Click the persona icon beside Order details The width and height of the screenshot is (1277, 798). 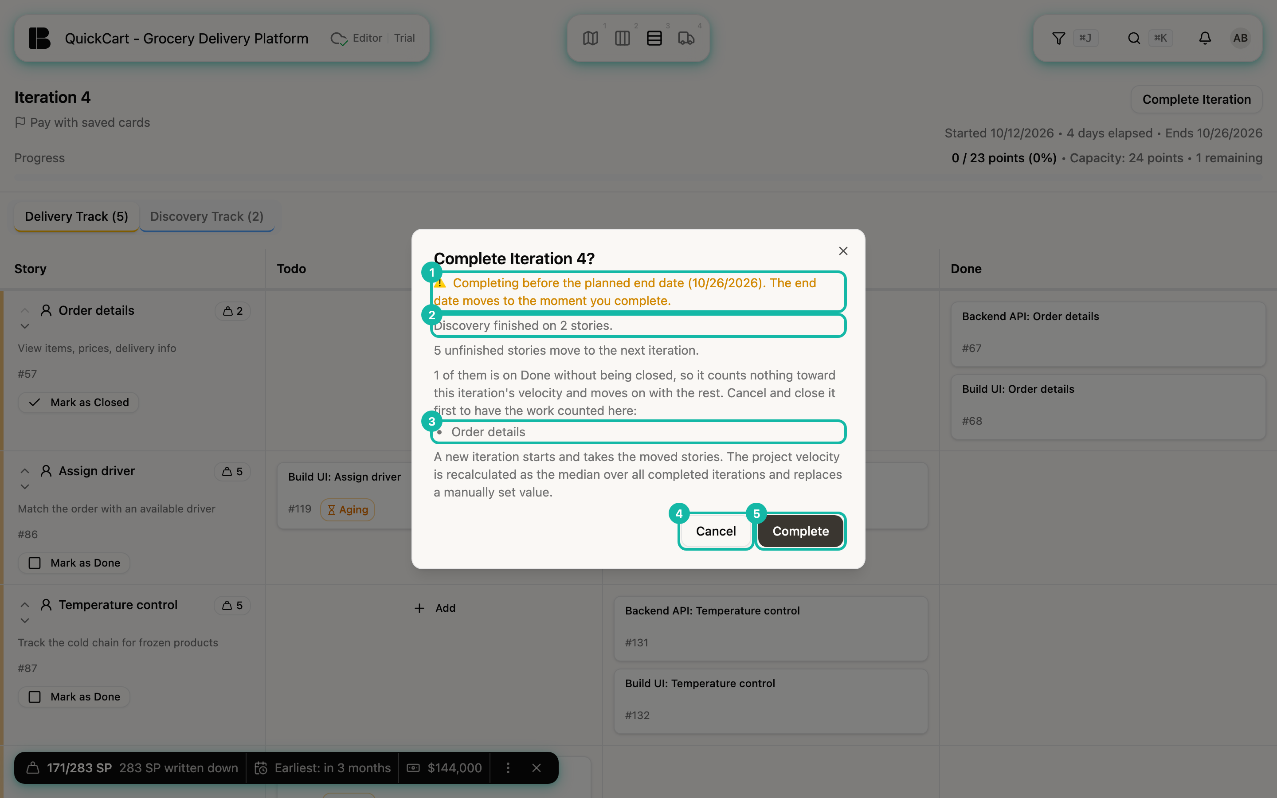point(46,310)
